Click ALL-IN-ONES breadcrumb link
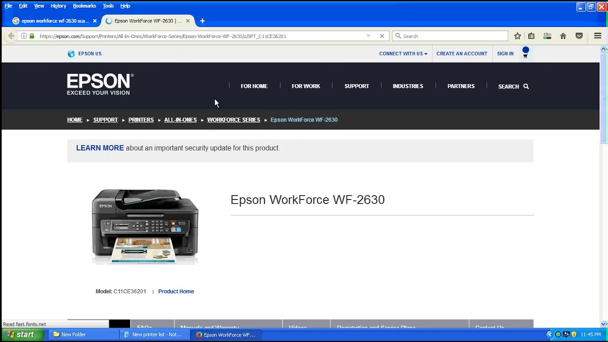The width and height of the screenshot is (608, 342). point(180,120)
